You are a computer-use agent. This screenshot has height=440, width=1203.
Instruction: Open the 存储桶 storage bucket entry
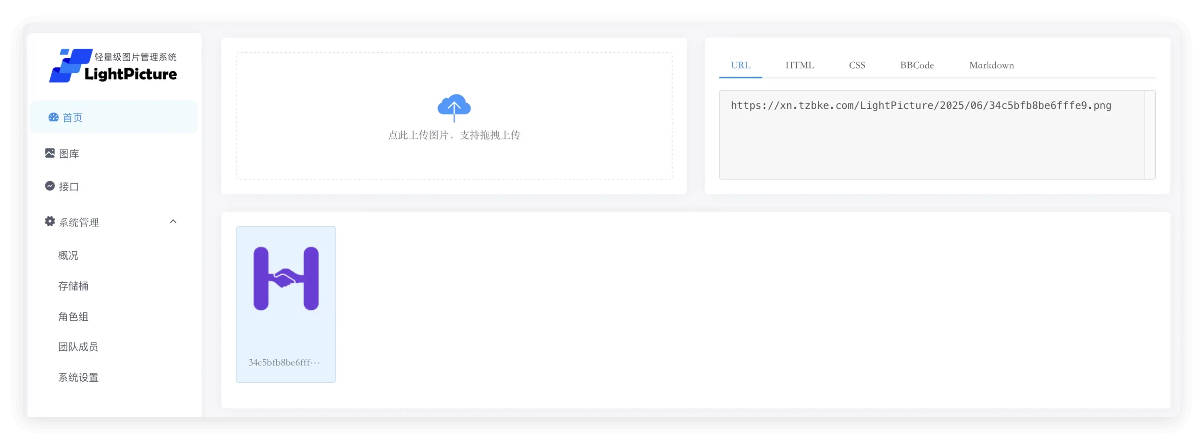point(73,286)
